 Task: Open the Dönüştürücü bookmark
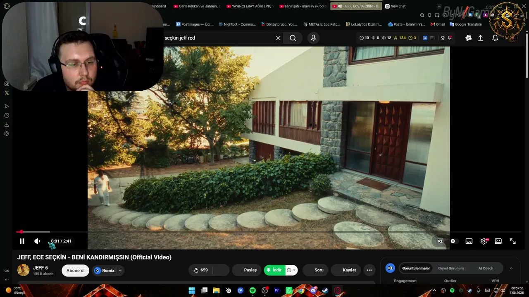[x=279, y=24]
